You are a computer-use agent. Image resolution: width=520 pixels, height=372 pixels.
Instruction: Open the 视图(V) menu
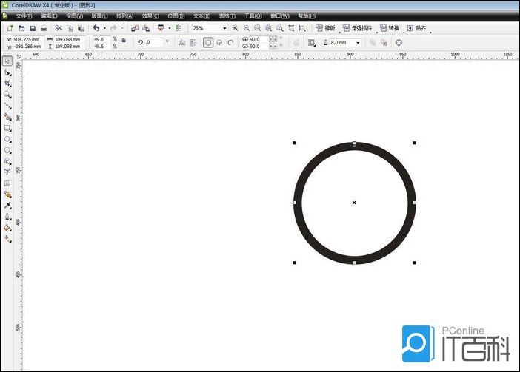(74, 16)
